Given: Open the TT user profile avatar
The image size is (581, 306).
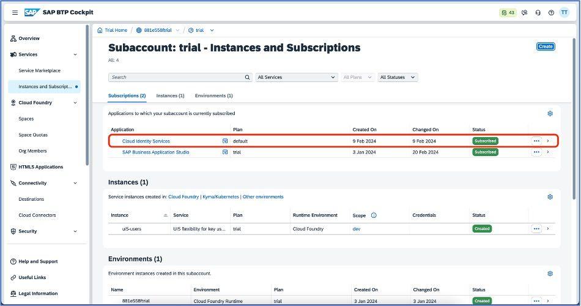Looking at the screenshot, I should click(x=564, y=12).
